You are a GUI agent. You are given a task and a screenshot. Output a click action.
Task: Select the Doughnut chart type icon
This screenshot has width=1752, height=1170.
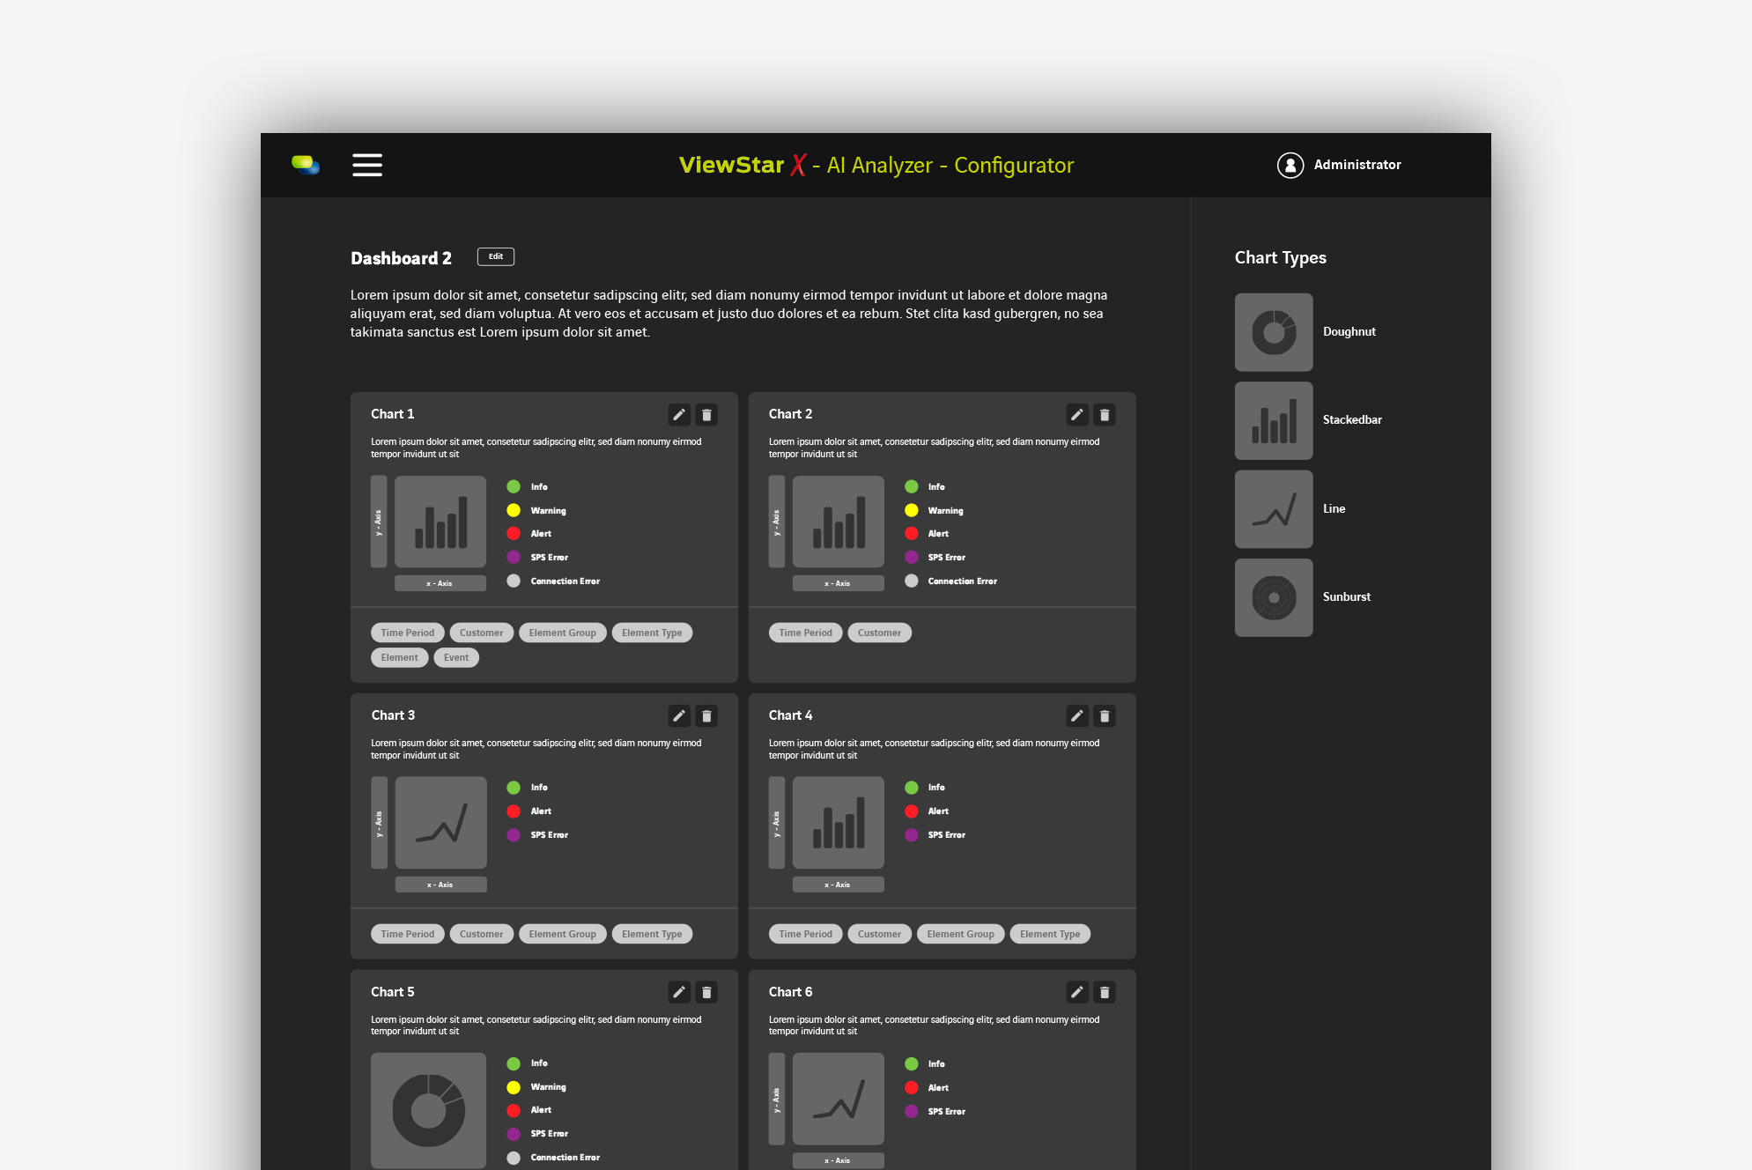[x=1274, y=332]
